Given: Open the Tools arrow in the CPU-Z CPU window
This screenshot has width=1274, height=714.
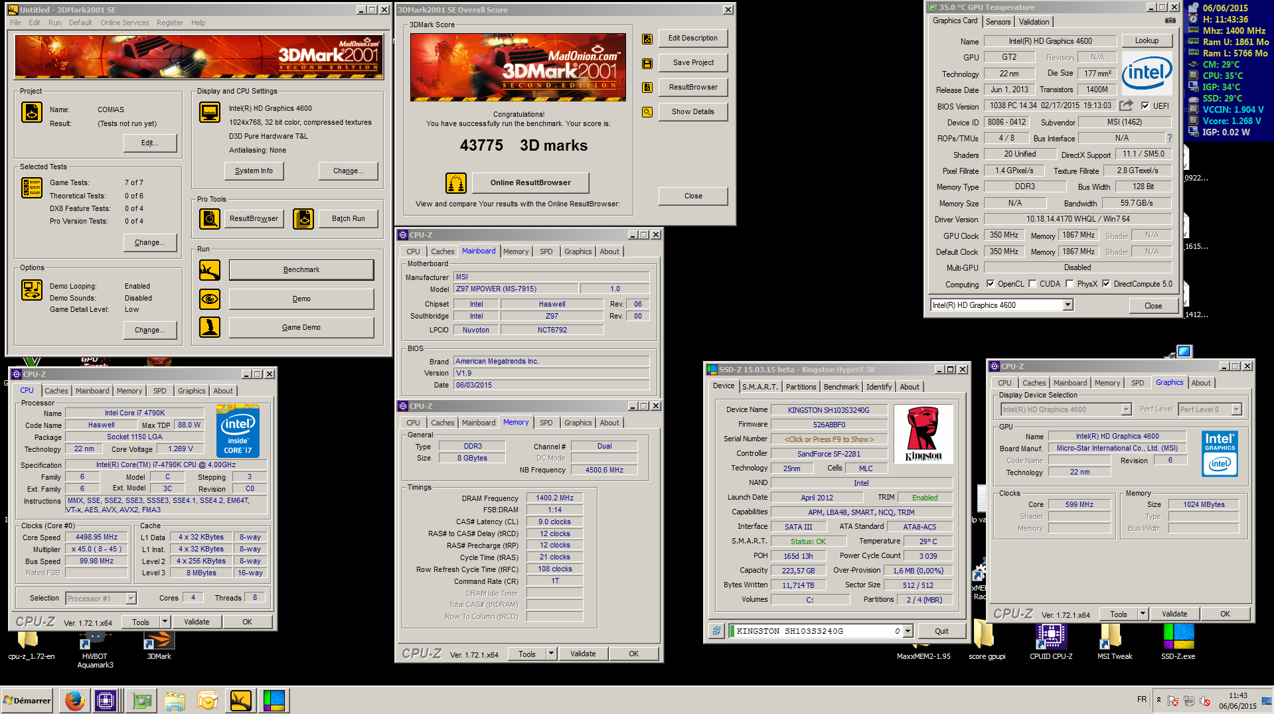Looking at the screenshot, I should coord(165,622).
